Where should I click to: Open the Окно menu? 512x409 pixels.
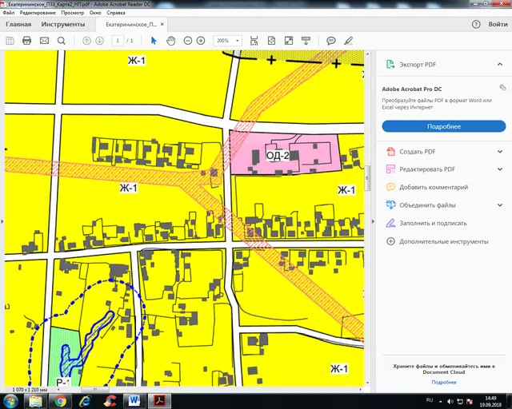pos(95,13)
